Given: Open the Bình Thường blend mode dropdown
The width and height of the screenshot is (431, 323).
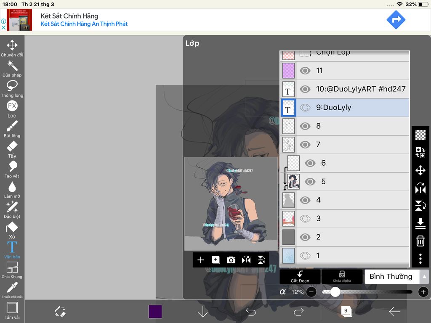Looking at the screenshot, I should pos(392,277).
